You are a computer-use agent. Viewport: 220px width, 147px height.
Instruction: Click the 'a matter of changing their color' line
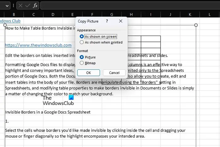59,94
